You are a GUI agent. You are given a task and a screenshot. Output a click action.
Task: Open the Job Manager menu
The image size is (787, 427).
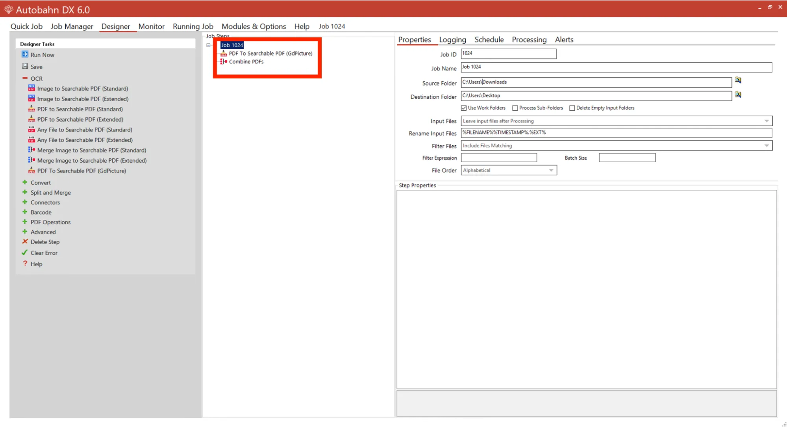[x=72, y=26]
